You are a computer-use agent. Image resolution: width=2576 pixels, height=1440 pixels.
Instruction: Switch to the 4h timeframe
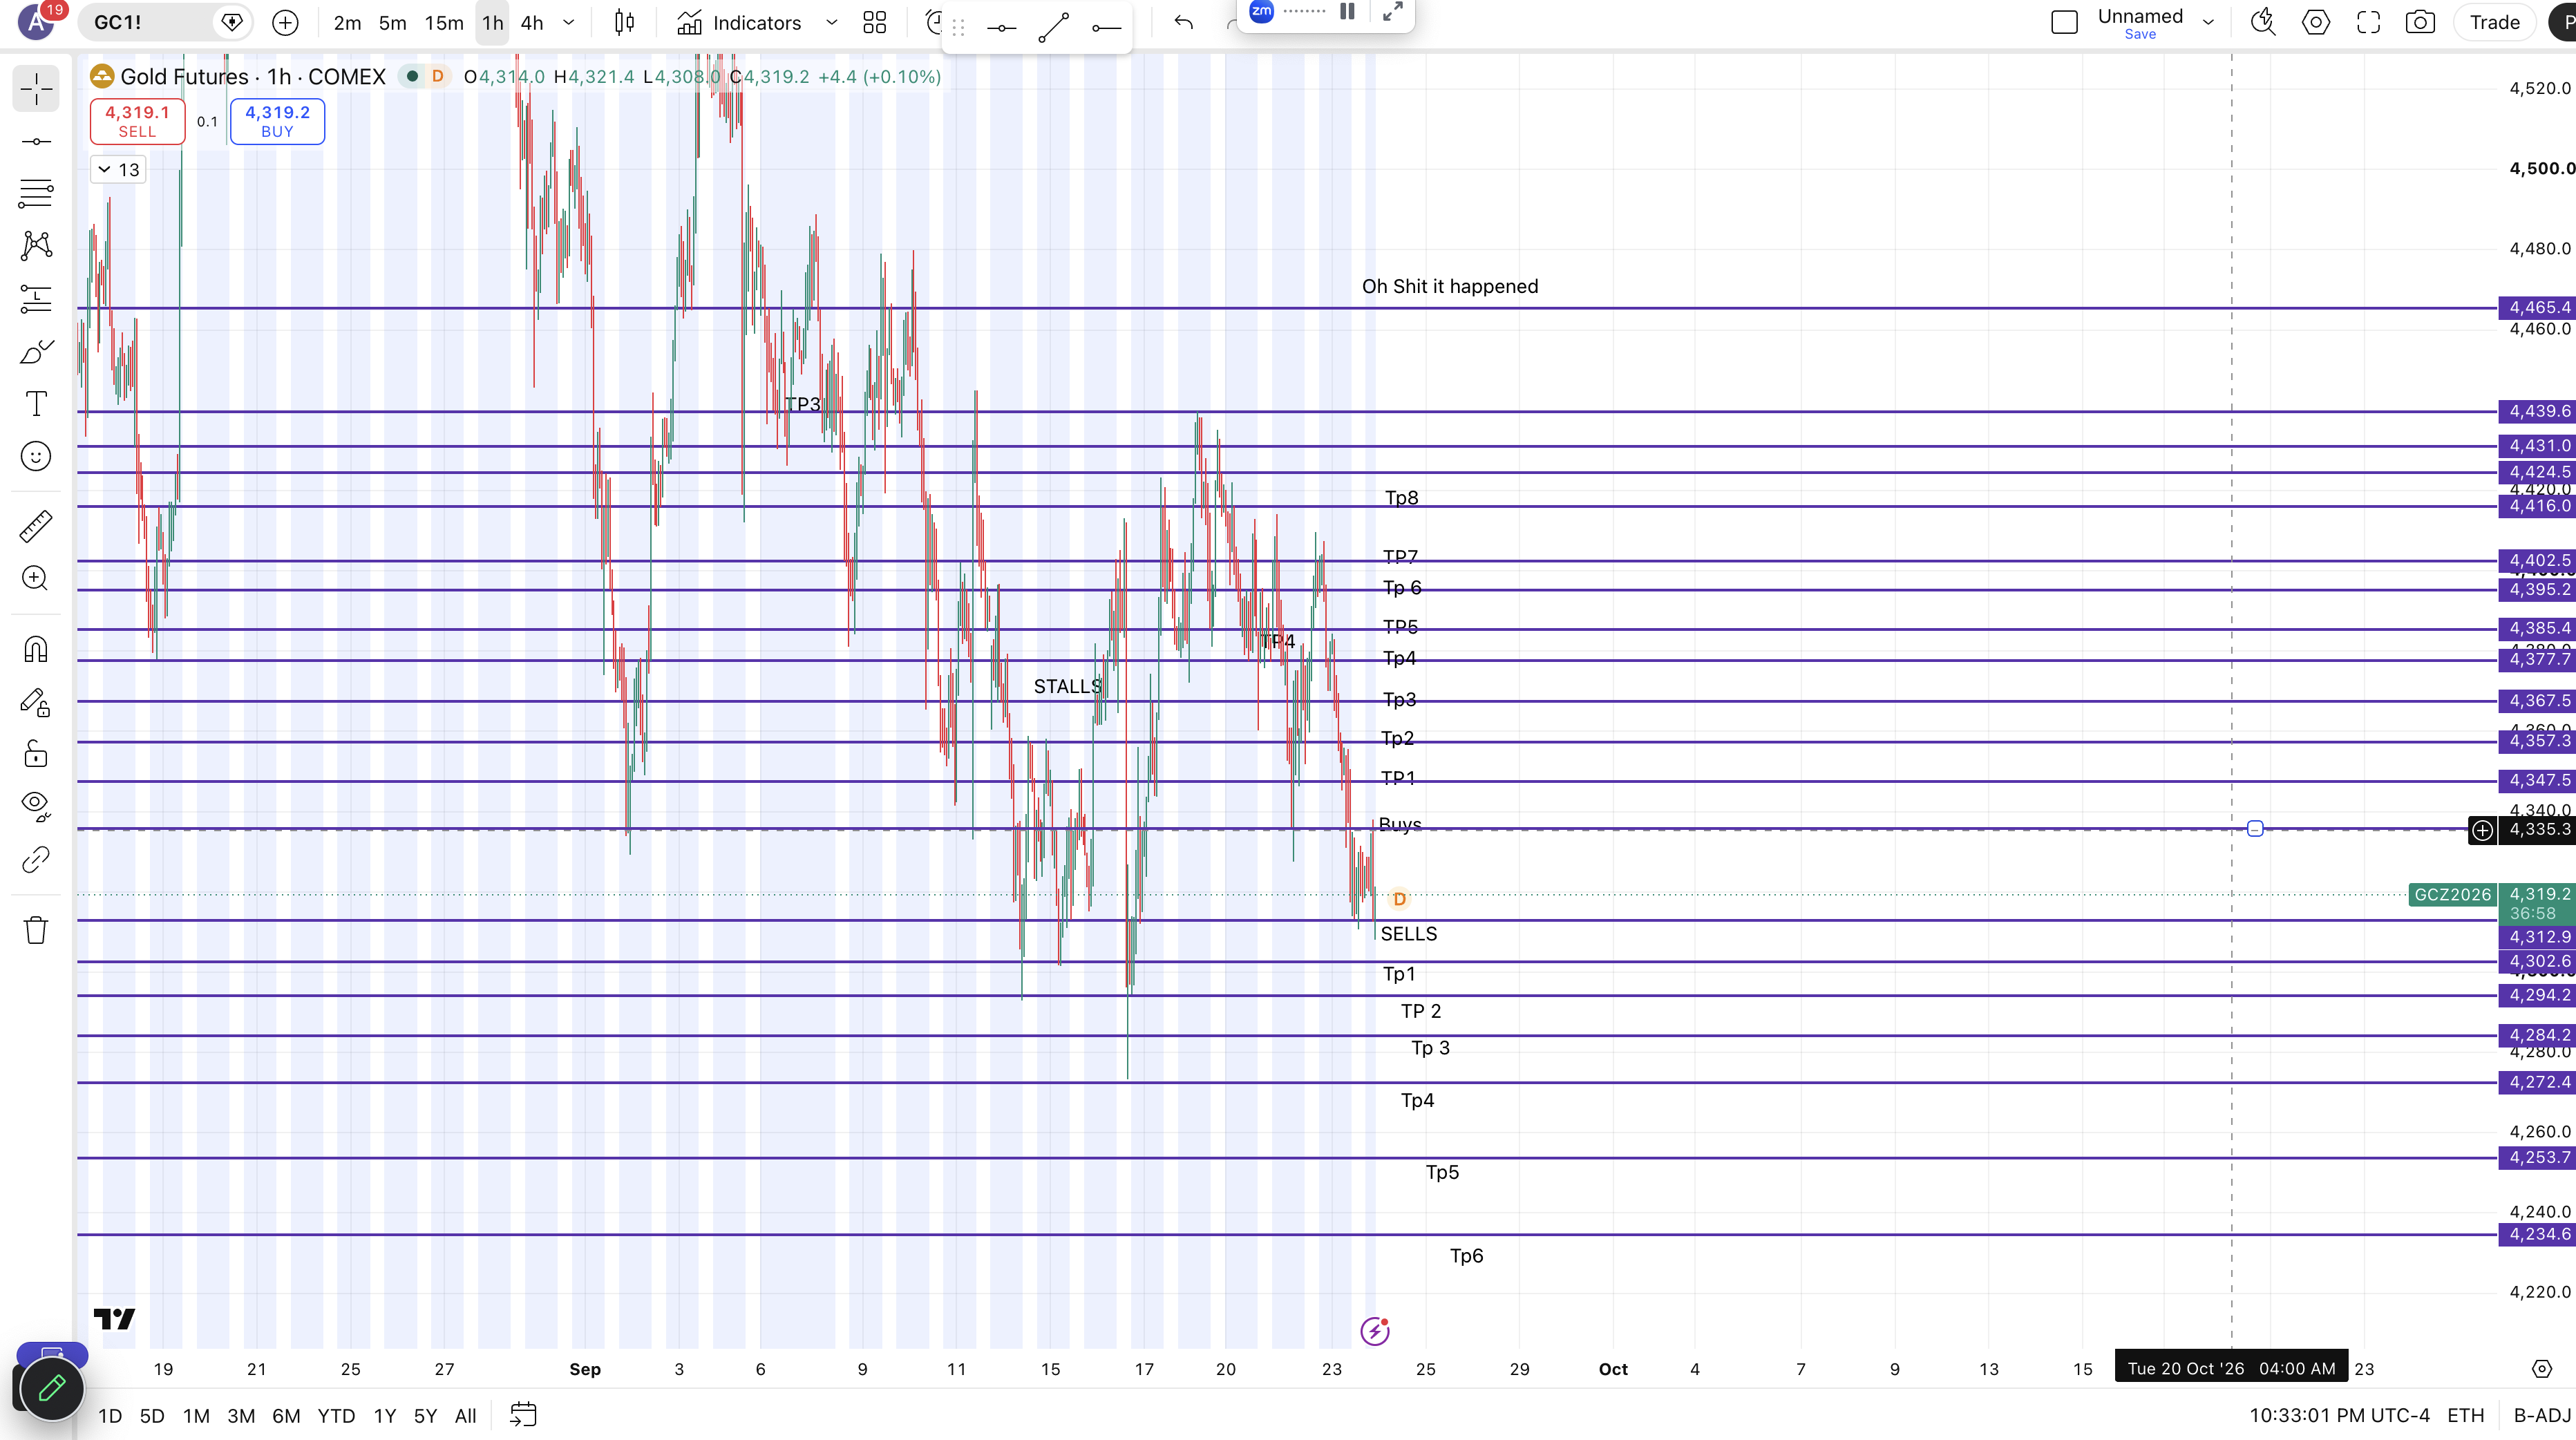tap(532, 22)
